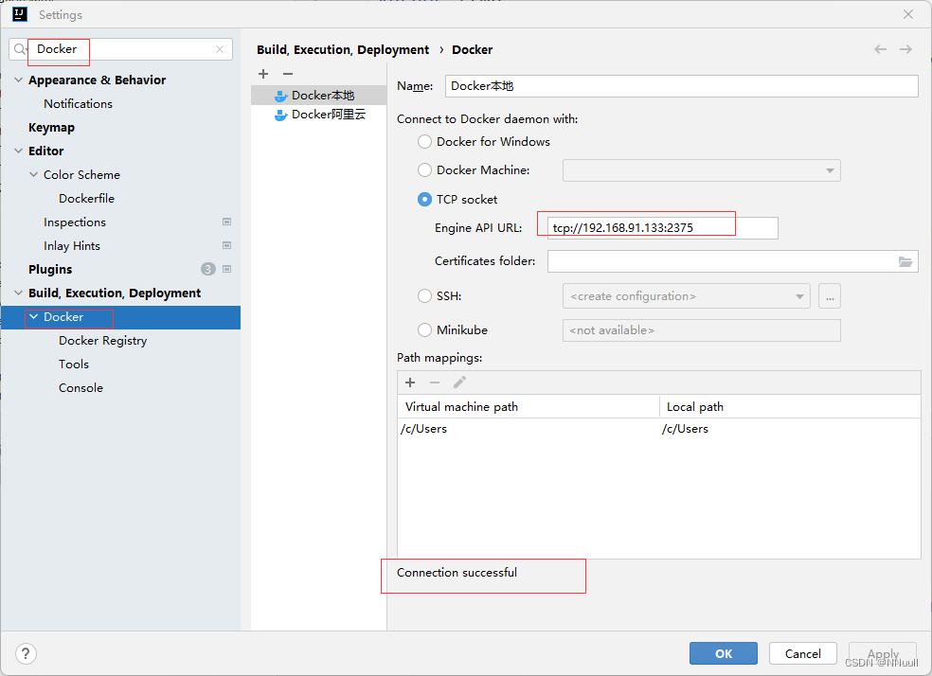932x676 pixels.
Task: Remove the selected path mapping
Action: [435, 382]
